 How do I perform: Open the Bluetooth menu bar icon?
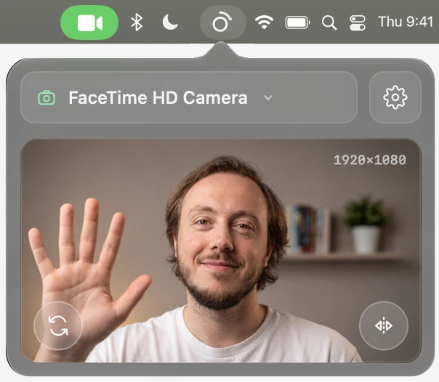click(x=137, y=23)
